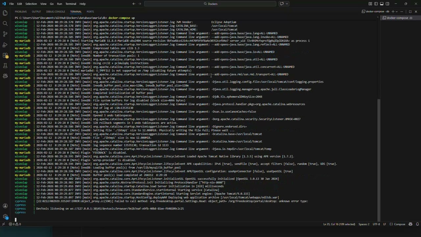Viewport: 421px width, 237px height.
Task: Switch to the Problems tab
Action: pyautogui.click(x=21, y=12)
